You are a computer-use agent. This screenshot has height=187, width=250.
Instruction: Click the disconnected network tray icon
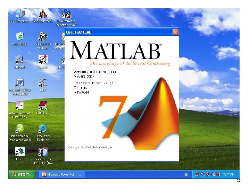(x=197, y=175)
